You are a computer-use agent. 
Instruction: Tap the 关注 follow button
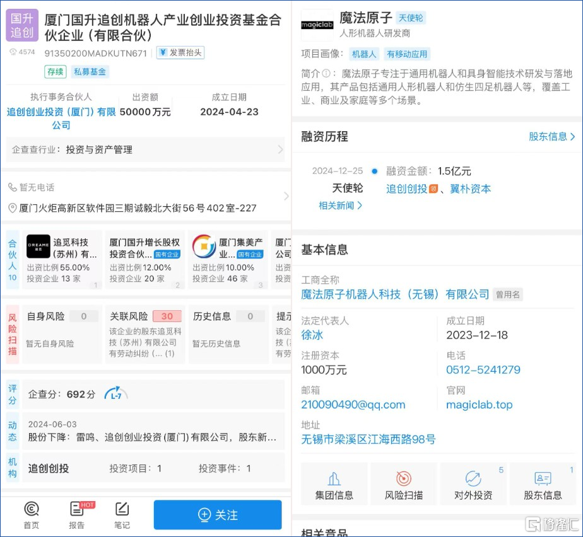218,515
